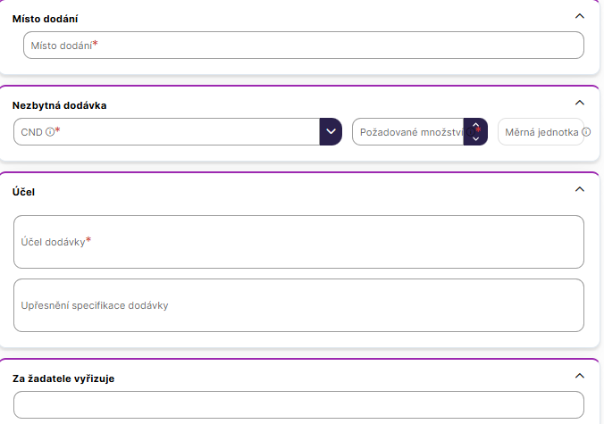Viewport: 604px width, 424px height.
Task: Click the Účel section heading
Action: coord(23,192)
